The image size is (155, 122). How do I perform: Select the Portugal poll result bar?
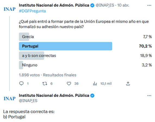(65, 46)
